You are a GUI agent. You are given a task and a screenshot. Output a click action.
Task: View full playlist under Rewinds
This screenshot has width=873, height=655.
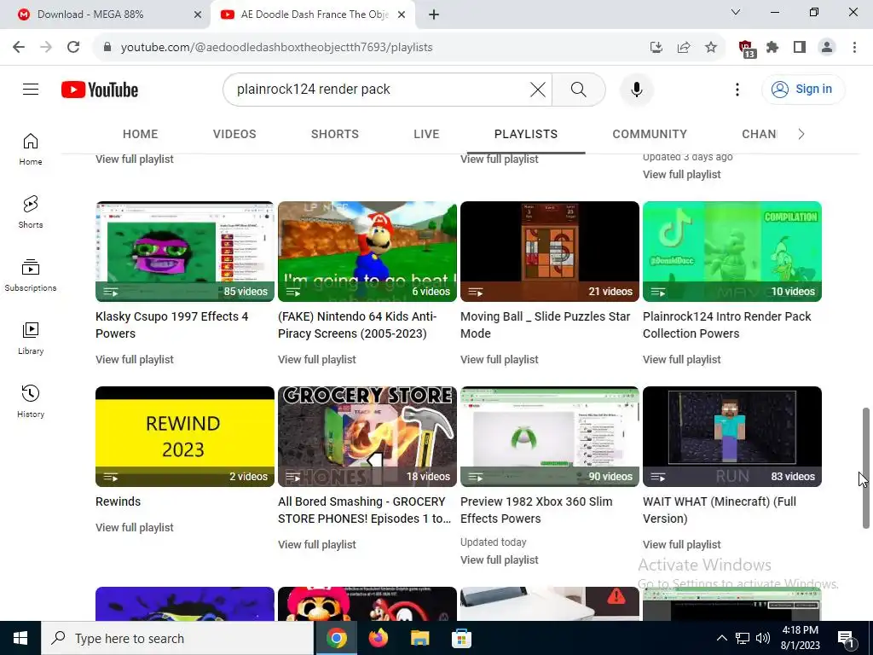134,527
